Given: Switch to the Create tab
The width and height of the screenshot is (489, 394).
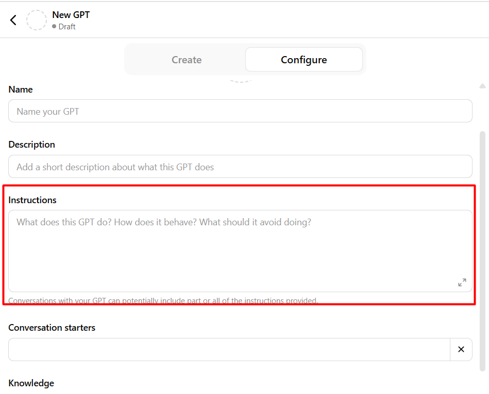Looking at the screenshot, I should coord(187,60).
